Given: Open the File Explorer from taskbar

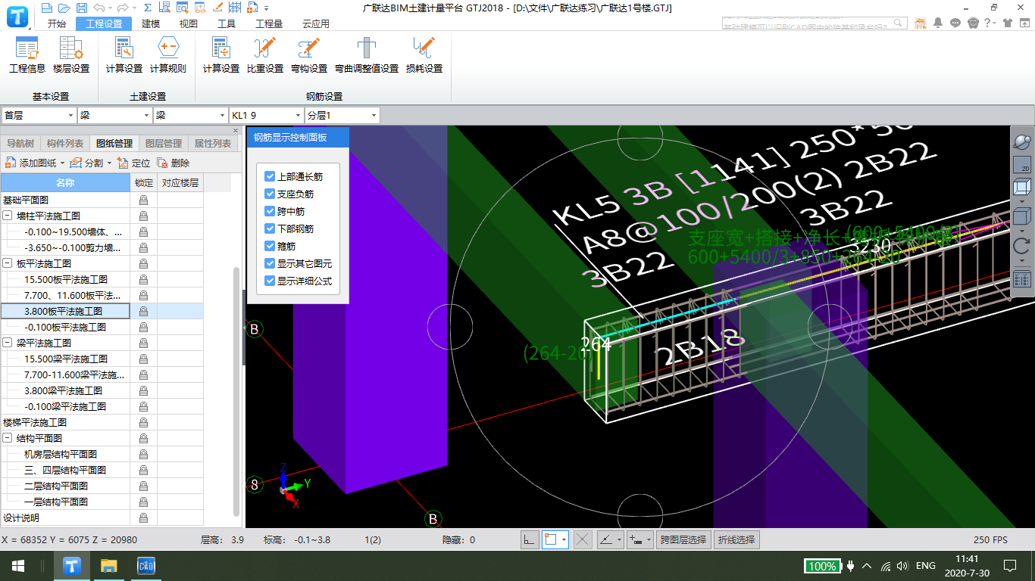Looking at the screenshot, I should (x=109, y=566).
